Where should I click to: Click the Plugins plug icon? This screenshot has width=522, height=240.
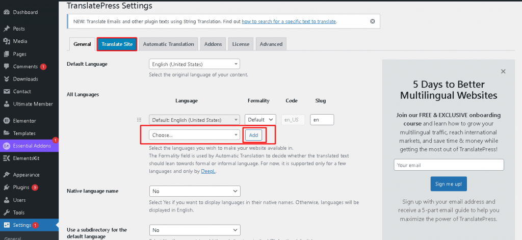point(6,187)
